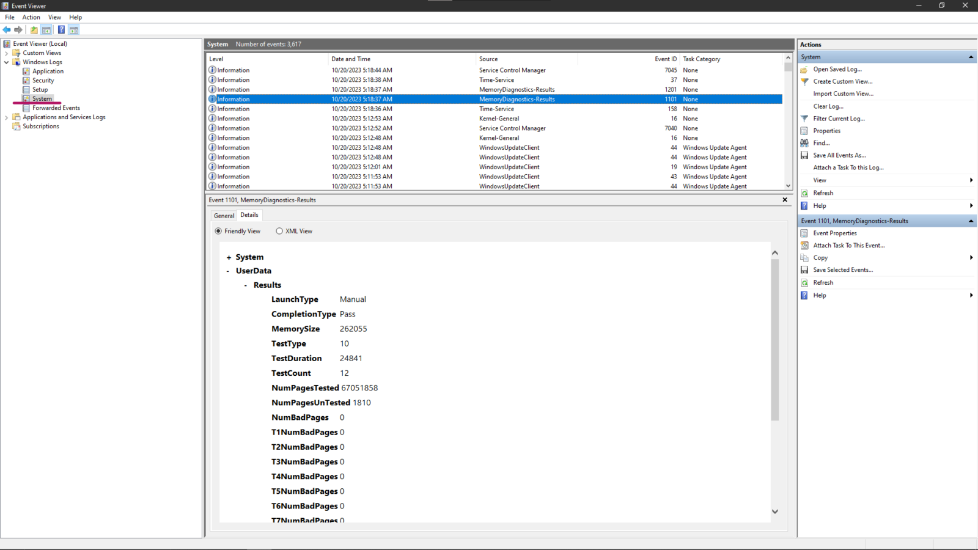Open Help with the question mark toolbar icon
978x550 pixels.
(x=61, y=29)
